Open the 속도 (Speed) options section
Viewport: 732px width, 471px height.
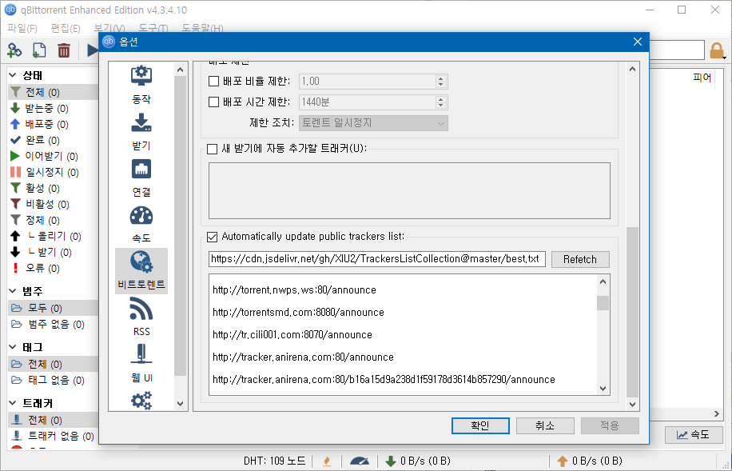(x=141, y=224)
